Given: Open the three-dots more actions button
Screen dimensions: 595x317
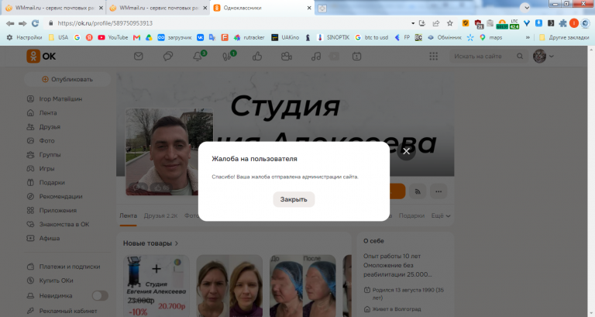Looking at the screenshot, I should point(439,191).
